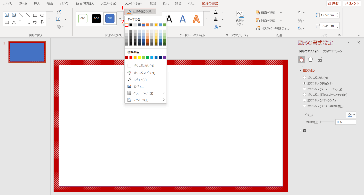Open the ホーム ribbon tab
This screenshot has height=195, width=364.
[23, 3]
